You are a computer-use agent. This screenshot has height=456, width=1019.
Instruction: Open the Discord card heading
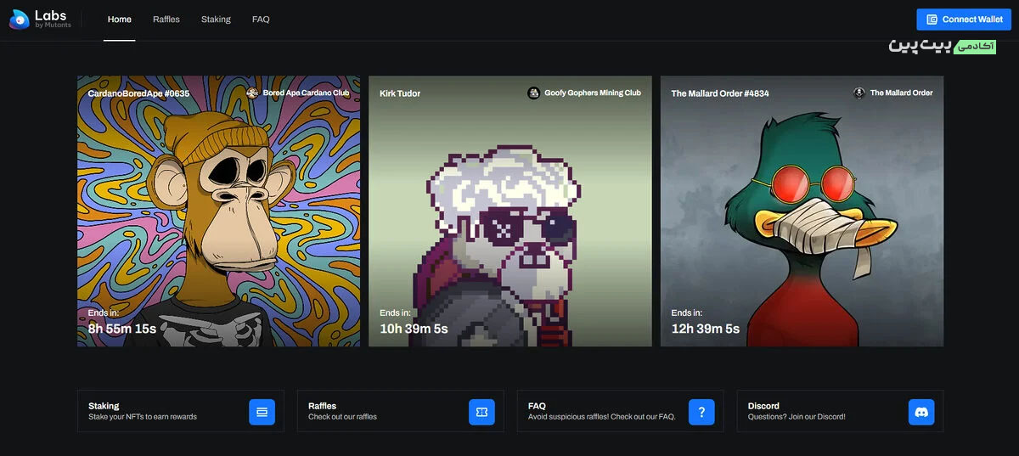pos(763,406)
